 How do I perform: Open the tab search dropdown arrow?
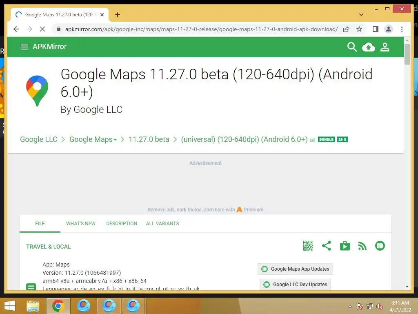pos(361,15)
